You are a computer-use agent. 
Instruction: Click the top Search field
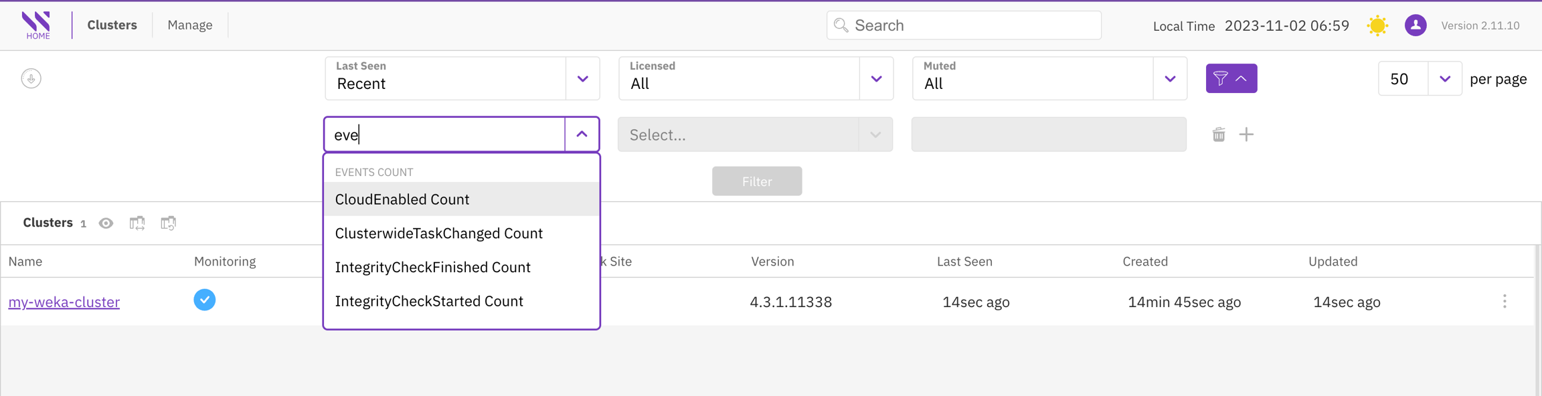pyautogui.click(x=964, y=25)
